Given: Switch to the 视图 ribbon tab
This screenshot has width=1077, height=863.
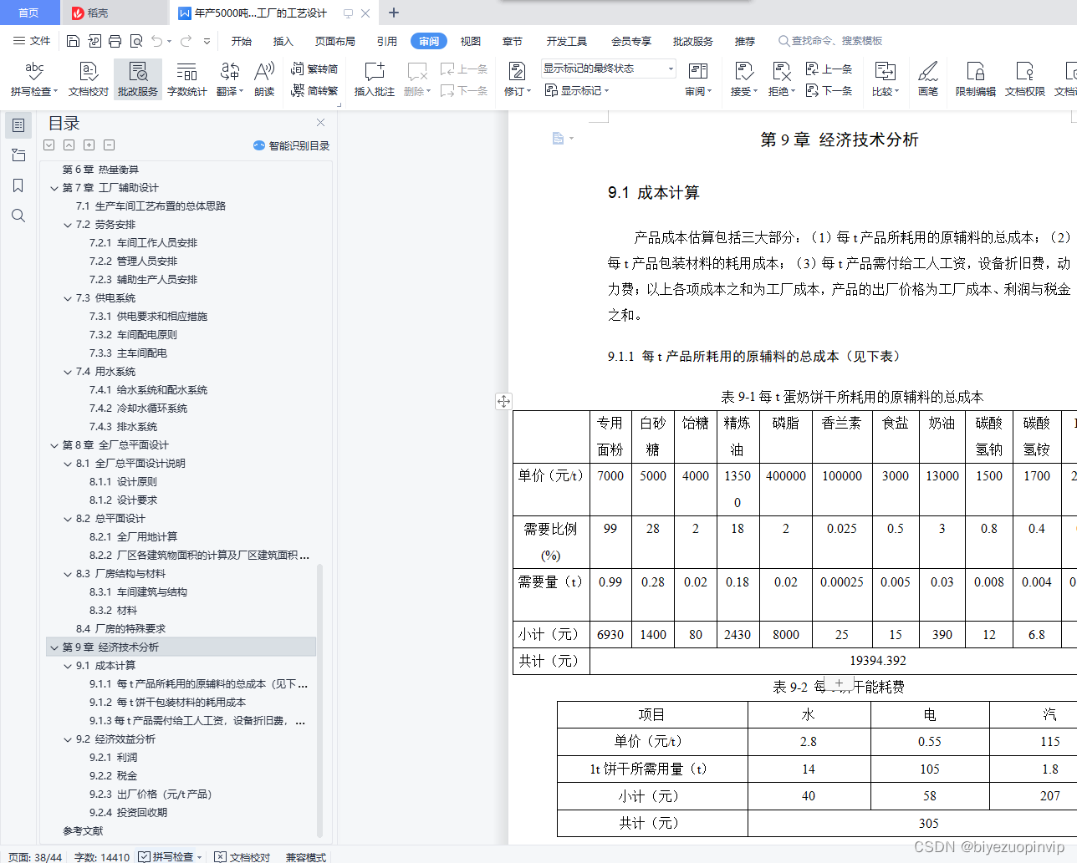Looking at the screenshot, I should [x=471, y=41].
